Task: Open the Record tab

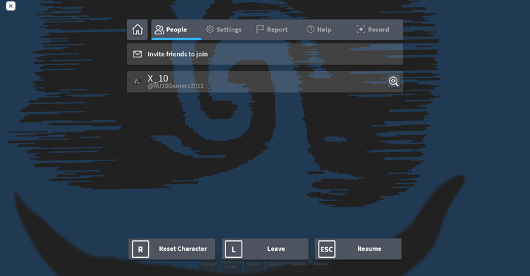Action: pyautogui.click(x=373, y=29)
